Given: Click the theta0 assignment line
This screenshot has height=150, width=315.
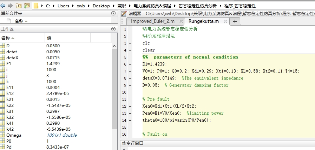Looking at the screenshot, I should tap(177, 120).
